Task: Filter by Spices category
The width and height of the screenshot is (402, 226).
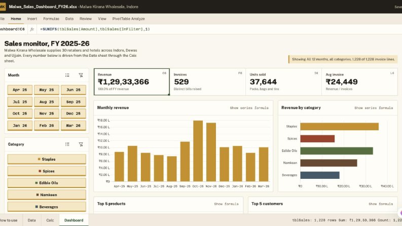Action: (47, 171)
